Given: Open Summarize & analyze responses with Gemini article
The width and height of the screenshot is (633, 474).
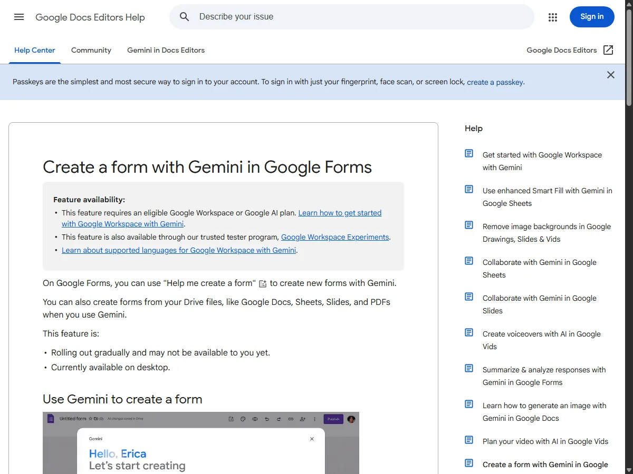Looking at the screenshot, I should [x=544, y=376].
